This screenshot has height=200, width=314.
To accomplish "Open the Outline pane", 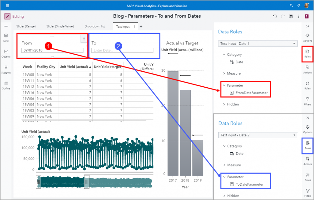I will 6,85.
